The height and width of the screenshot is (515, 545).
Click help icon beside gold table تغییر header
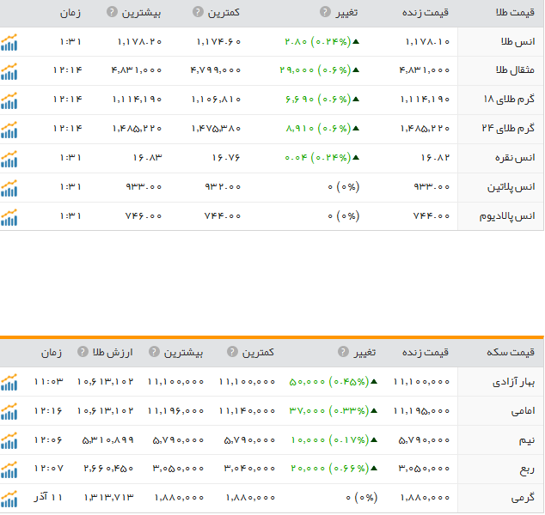pyautogui.click(x=325, y=12)
